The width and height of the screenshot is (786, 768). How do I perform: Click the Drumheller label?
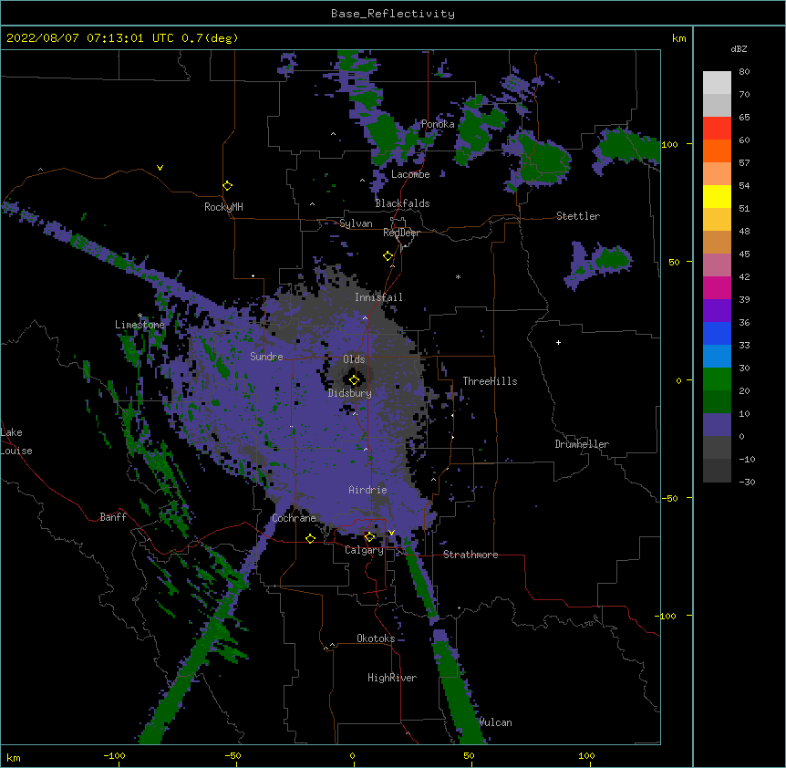click(x=582, y=444)
